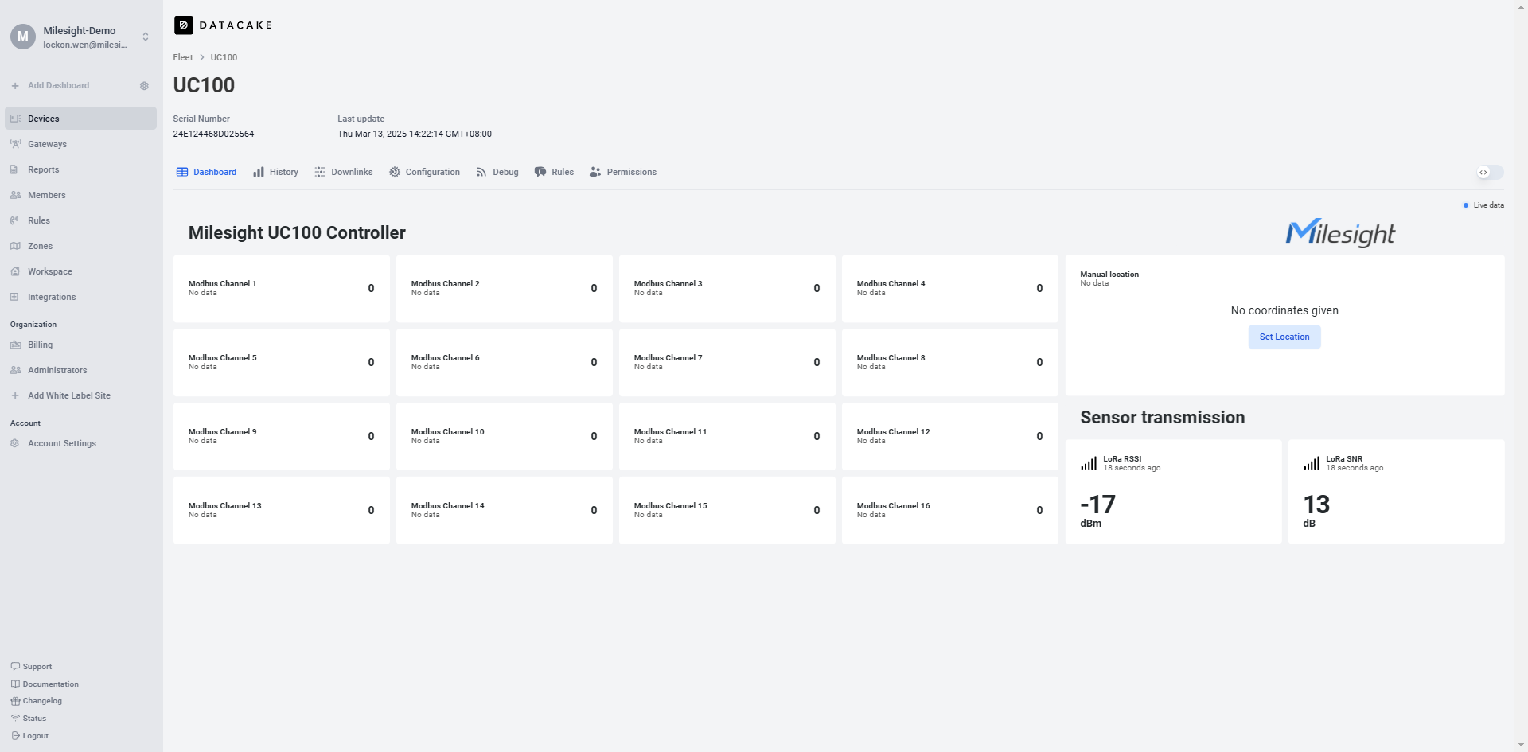Click the Fleet breadcrumb link
Screen dimensions: 1528x752
coord(183,57)
